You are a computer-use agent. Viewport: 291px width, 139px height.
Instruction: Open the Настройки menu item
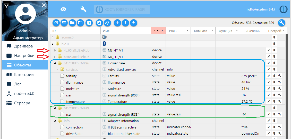tap(25, 56)
